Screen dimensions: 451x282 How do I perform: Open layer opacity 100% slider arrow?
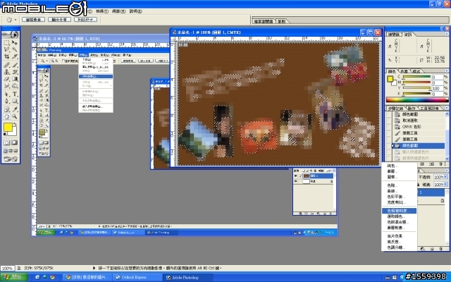445,177
